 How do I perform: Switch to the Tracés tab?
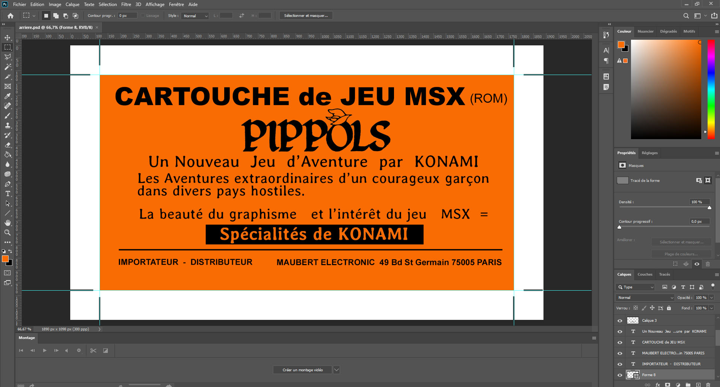tap(664, 274)
